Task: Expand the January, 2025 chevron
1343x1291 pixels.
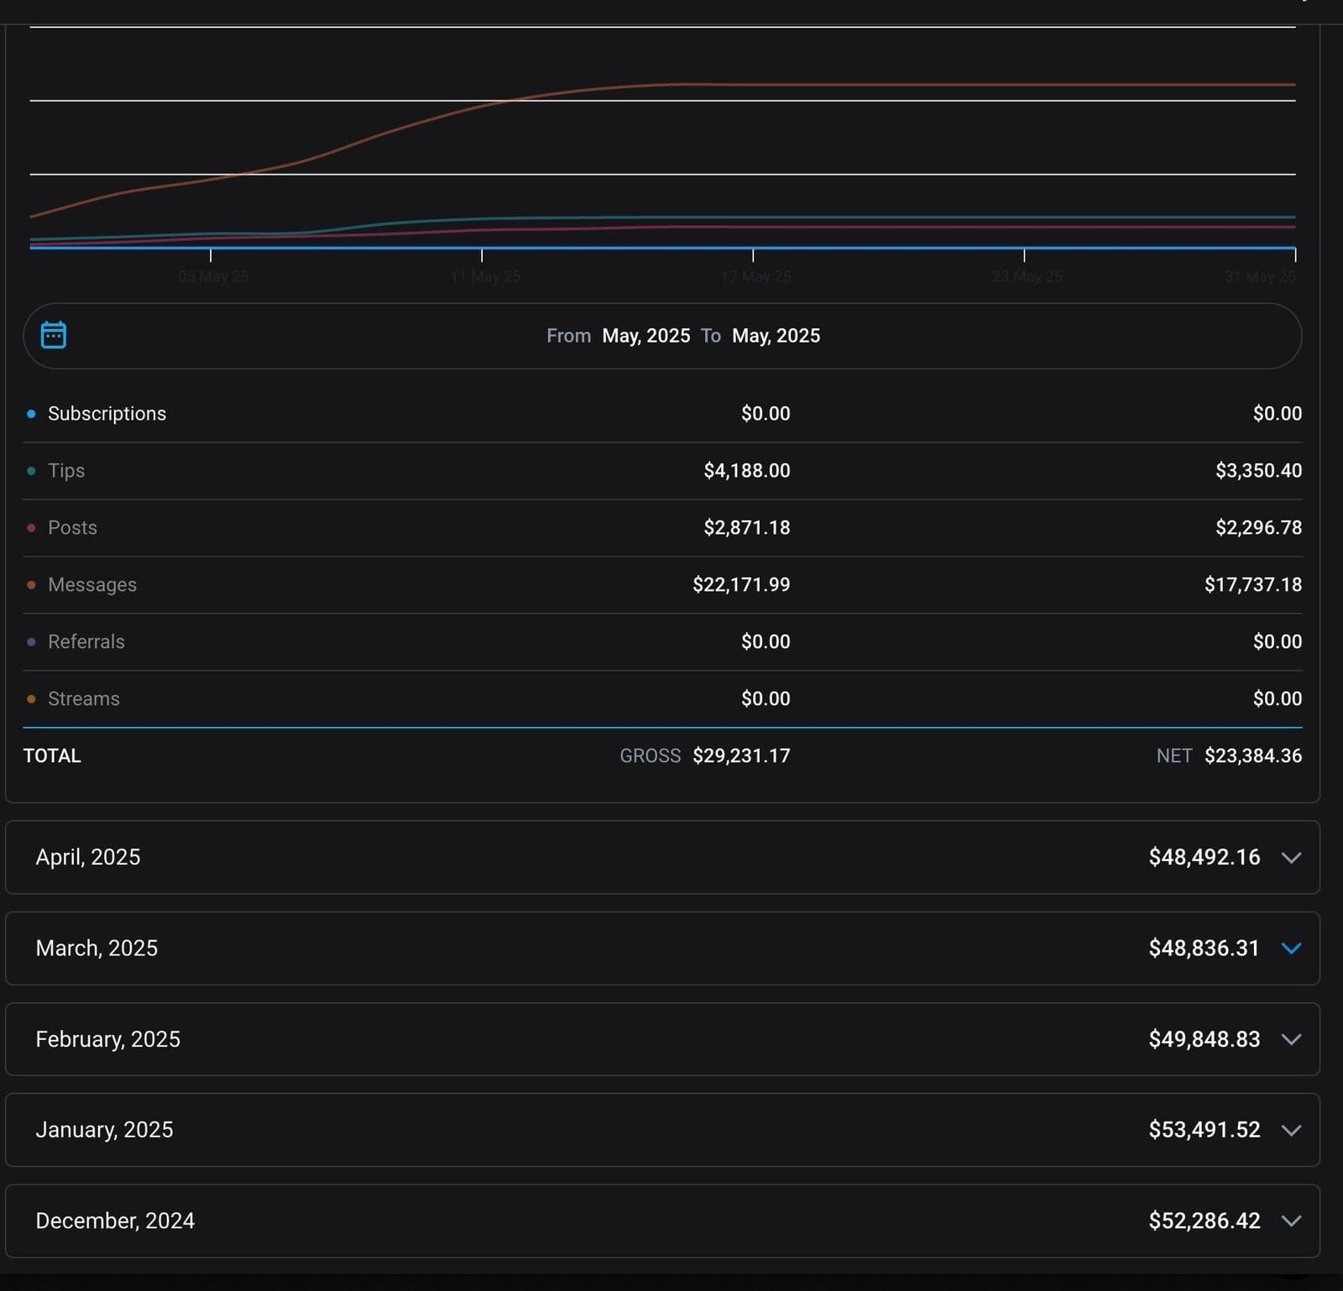Action: click(x=1291, y=1131)
